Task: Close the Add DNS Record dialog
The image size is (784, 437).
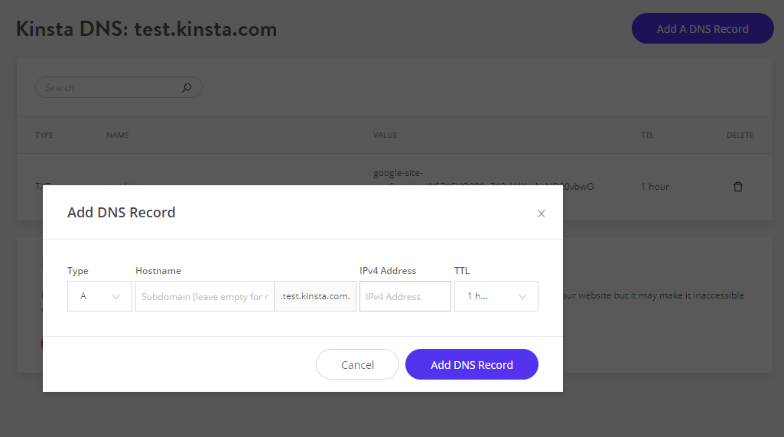Action: (541, 214)
